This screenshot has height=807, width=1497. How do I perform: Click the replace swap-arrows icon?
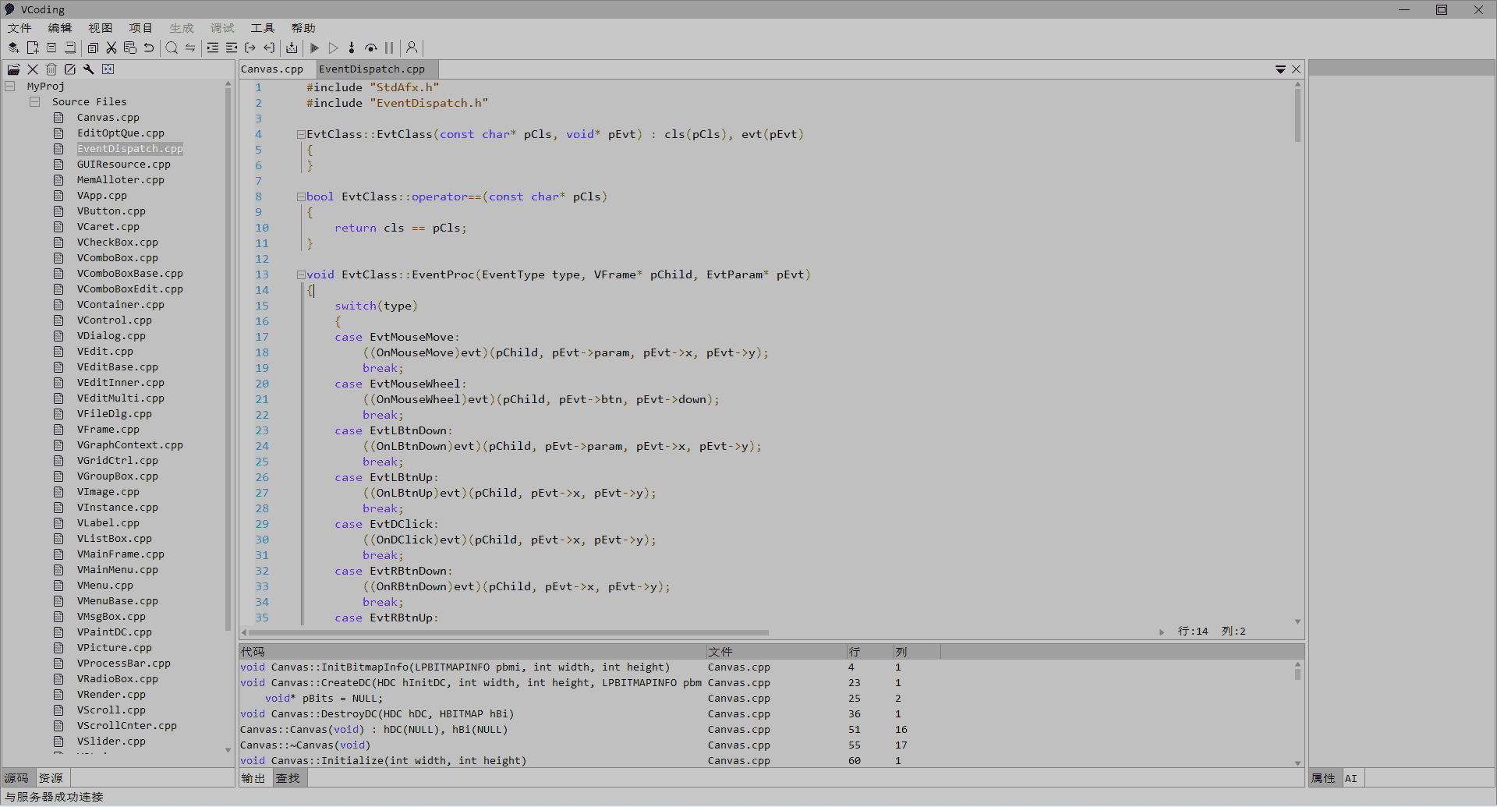(x=190, y=48)
